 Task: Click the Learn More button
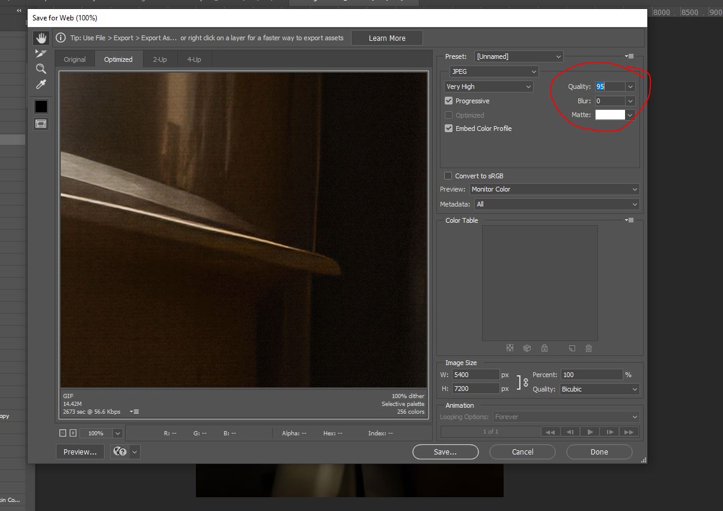pyautogui.click(x=386, y=37)
